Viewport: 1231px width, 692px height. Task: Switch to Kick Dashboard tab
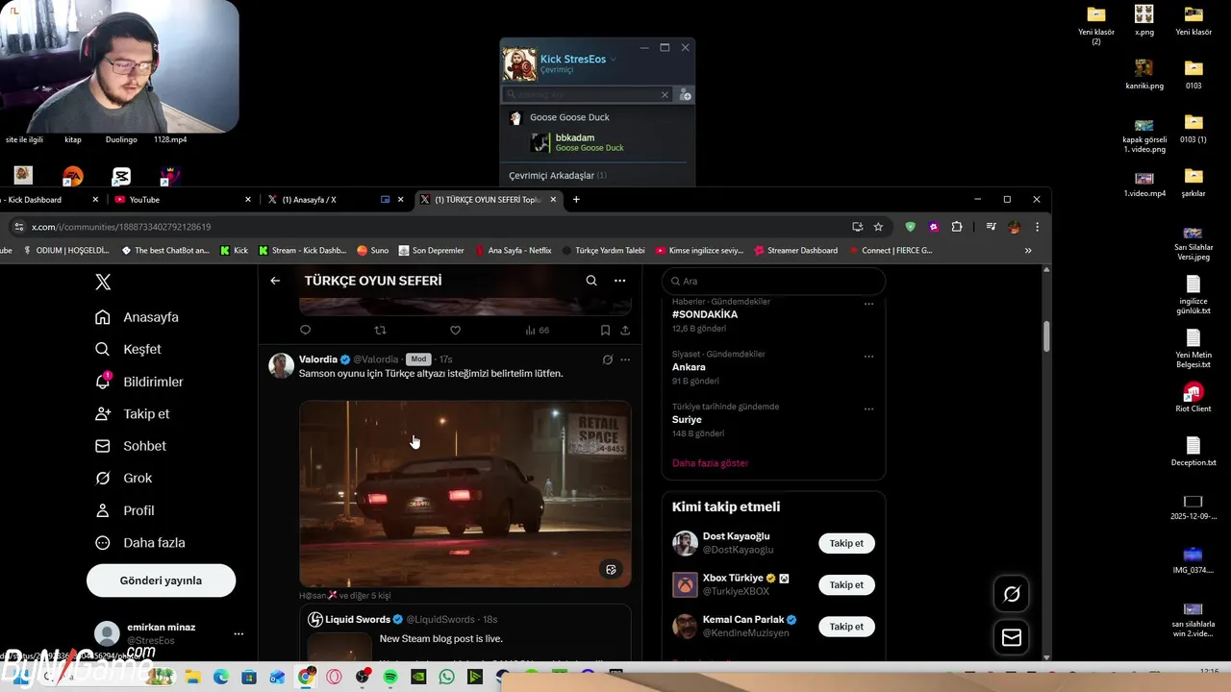[x=46, y=200]
